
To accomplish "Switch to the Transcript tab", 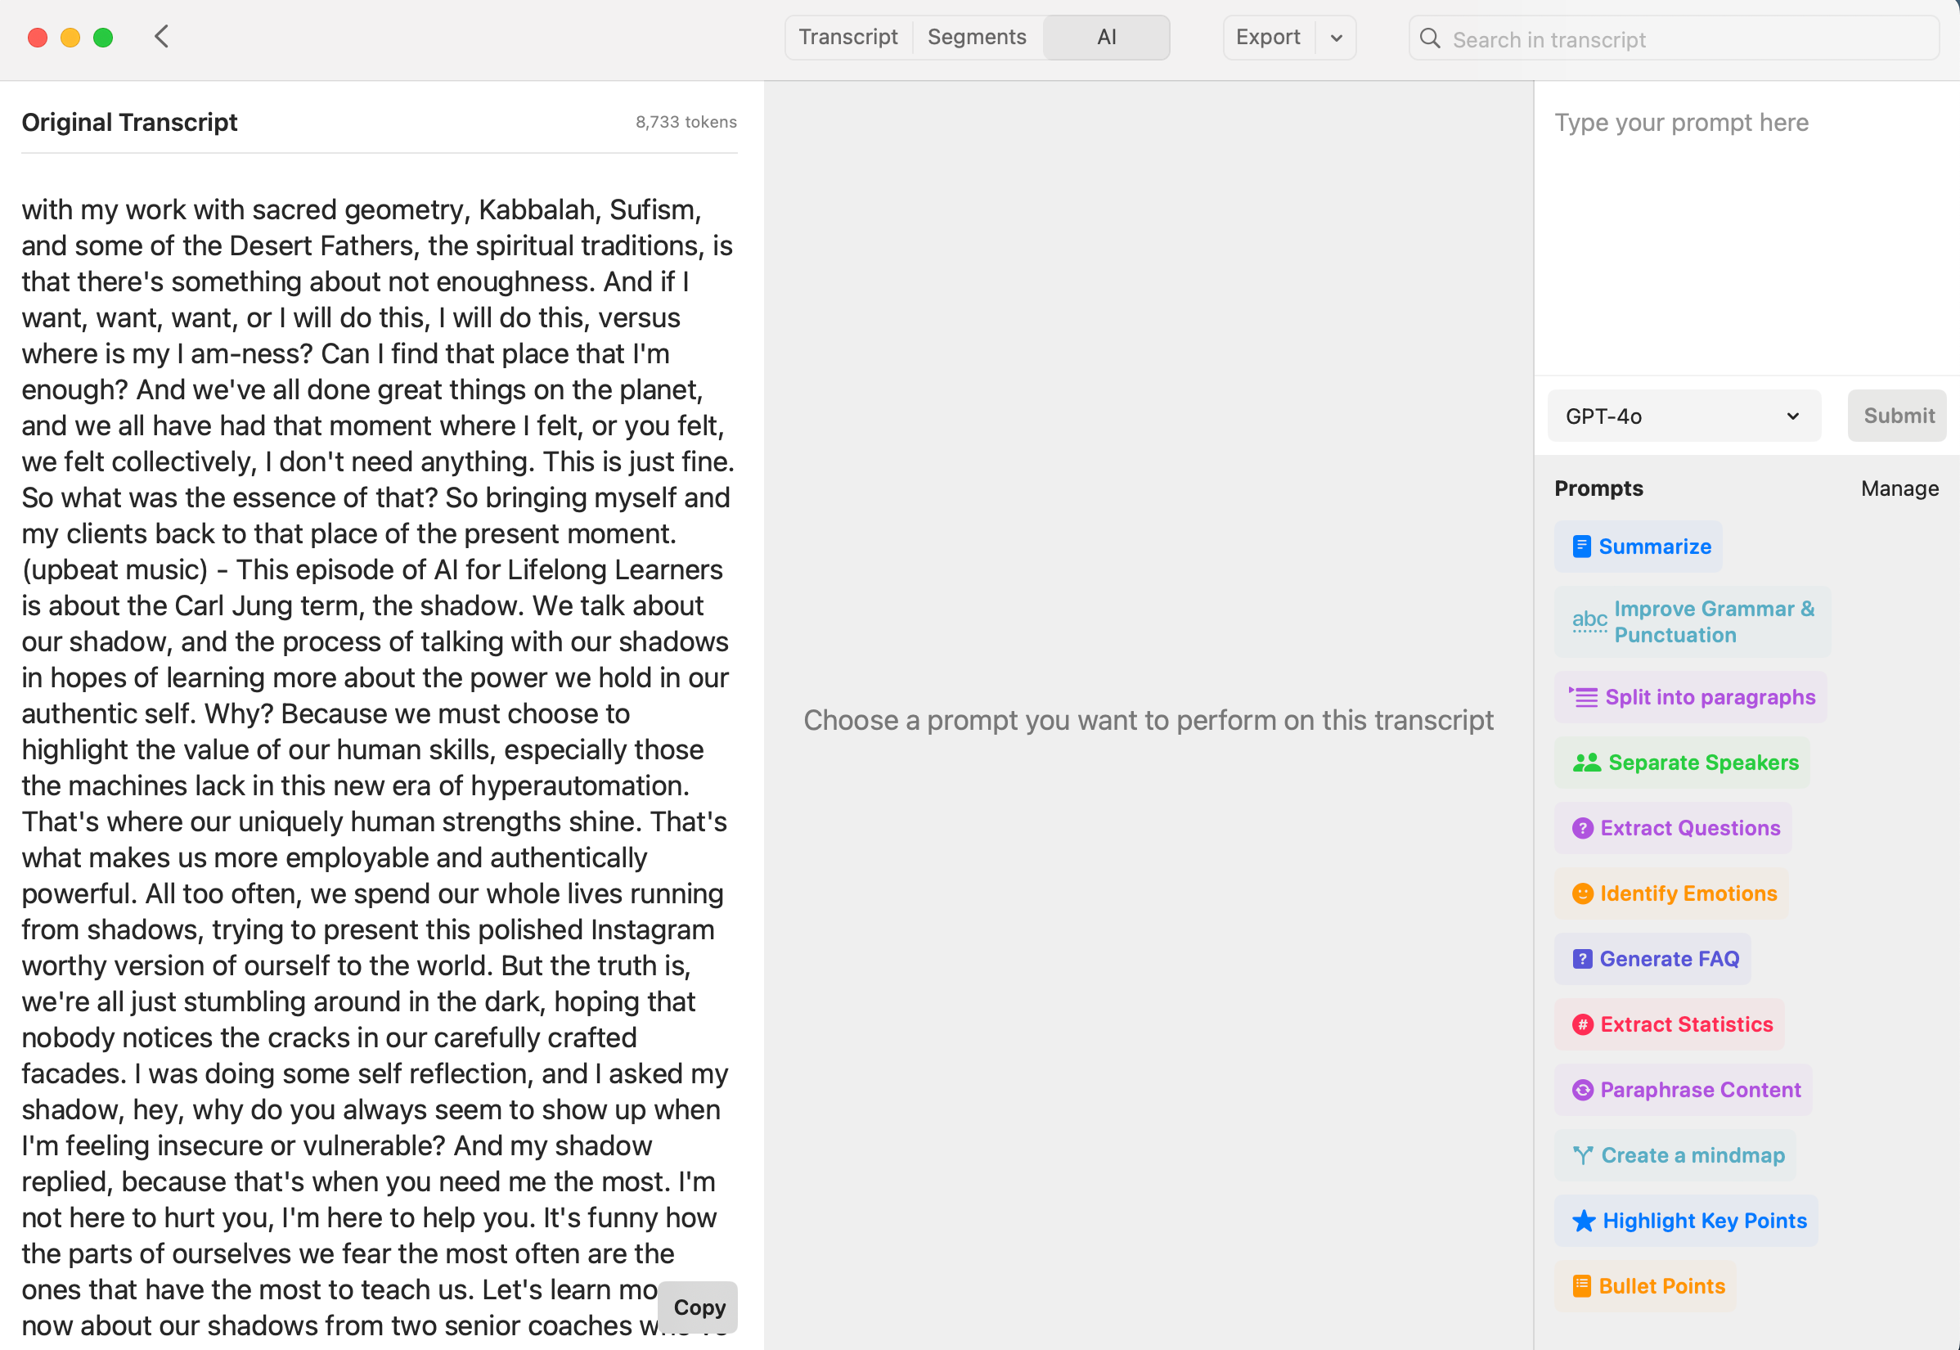I will pyautogui.click(x=848, y=37).
